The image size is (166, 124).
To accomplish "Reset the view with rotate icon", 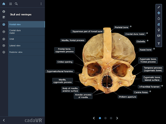I will (x=159, y=19).
